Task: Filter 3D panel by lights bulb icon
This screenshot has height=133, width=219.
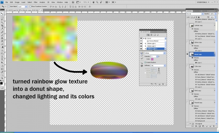Action: pyautogui.click(x=158, y=35)
